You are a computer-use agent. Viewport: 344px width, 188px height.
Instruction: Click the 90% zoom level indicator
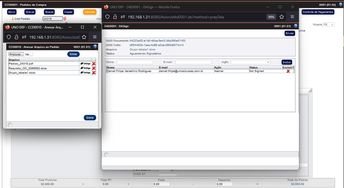(x=271, y=17)
